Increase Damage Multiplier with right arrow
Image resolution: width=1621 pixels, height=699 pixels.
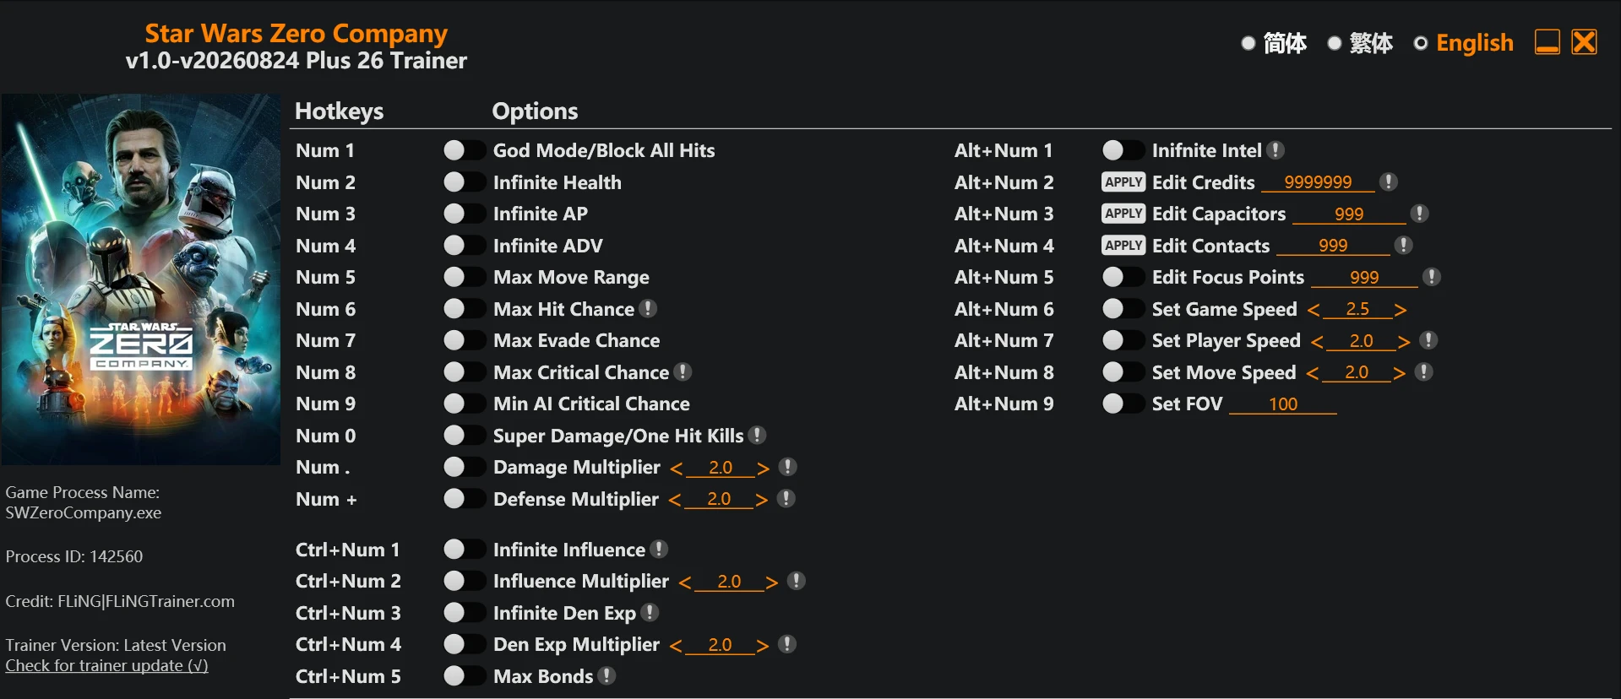[763, 468]
